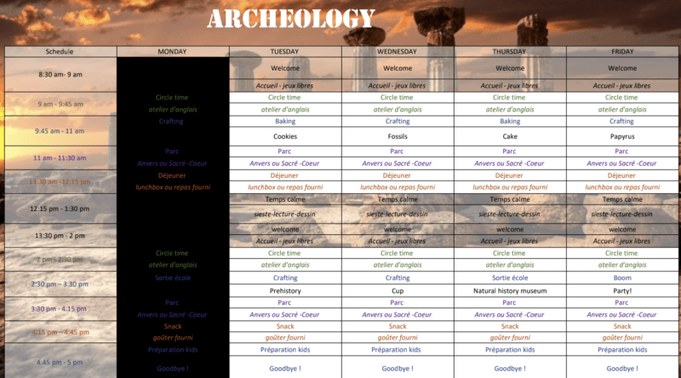Click the 11:30 am -12:15 pm time cell
Image resolution: width=681 pixels, height=378 pixels.
click(60, 181)
